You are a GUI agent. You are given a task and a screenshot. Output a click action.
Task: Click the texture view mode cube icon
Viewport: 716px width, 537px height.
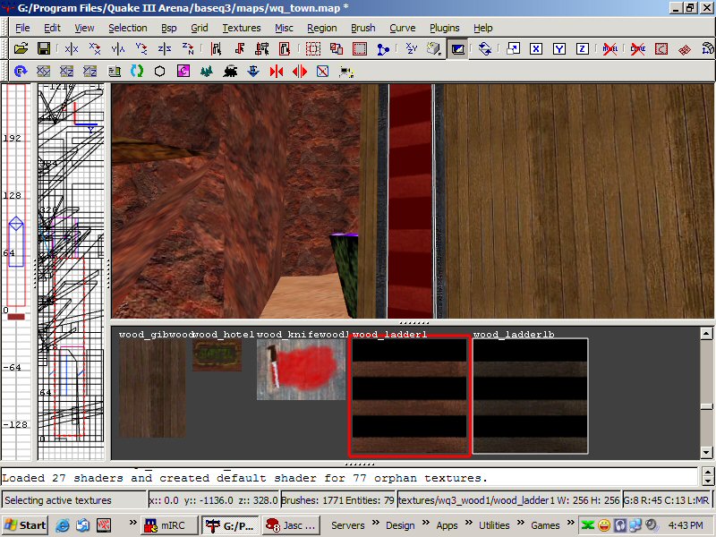click(434, 48)
